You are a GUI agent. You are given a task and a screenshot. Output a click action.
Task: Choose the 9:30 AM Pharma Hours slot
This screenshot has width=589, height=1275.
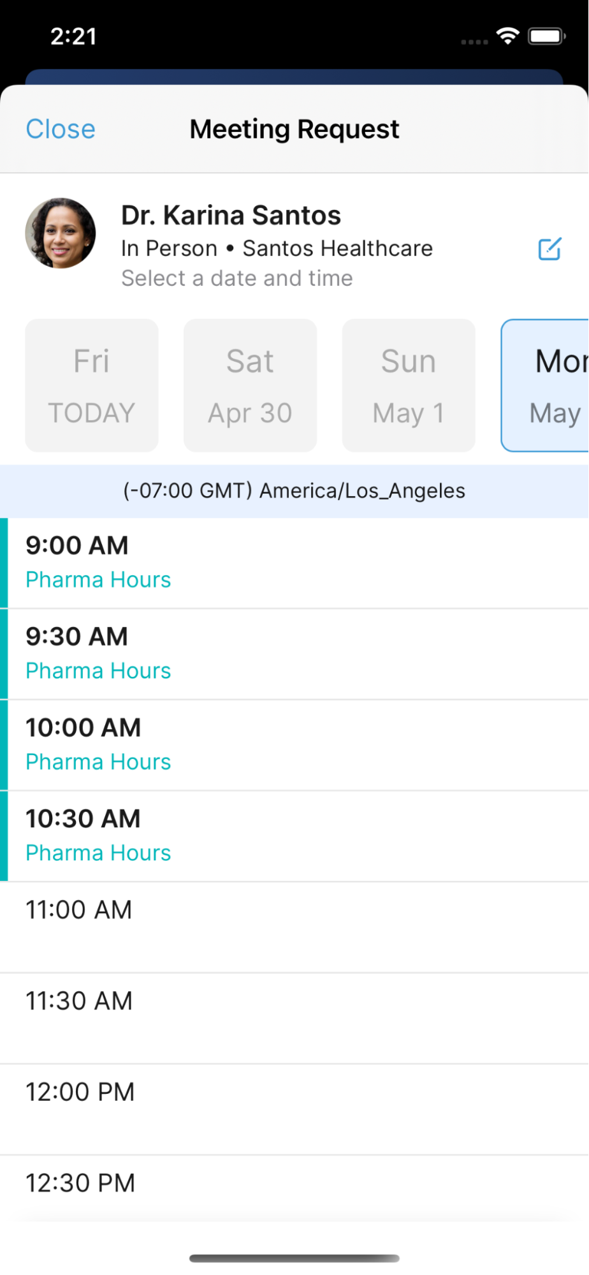(294, 653)
